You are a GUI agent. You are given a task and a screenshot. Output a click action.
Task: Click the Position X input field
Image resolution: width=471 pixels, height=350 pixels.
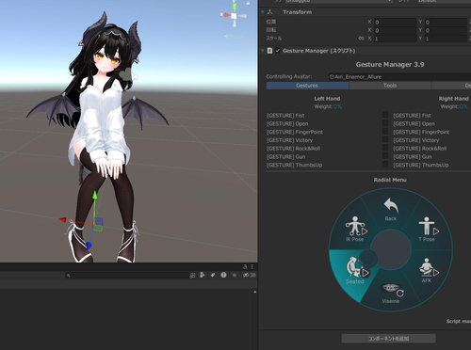coord(395,22)
